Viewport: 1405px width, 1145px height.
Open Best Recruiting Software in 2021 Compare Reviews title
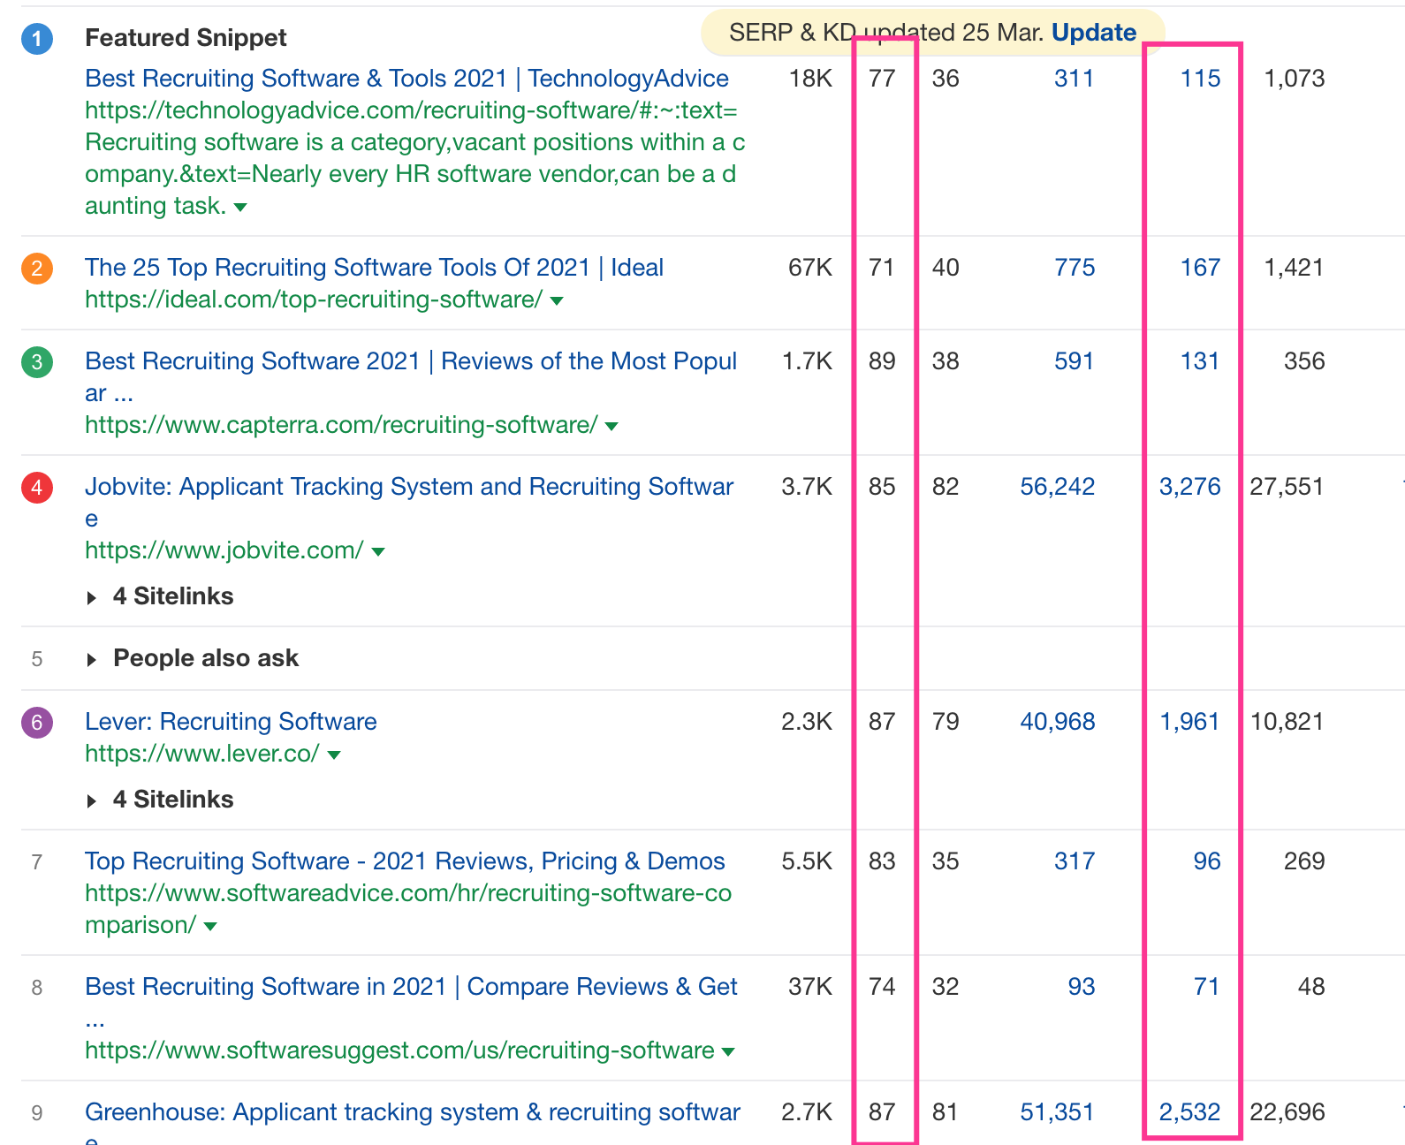(x=411, y=1002)
